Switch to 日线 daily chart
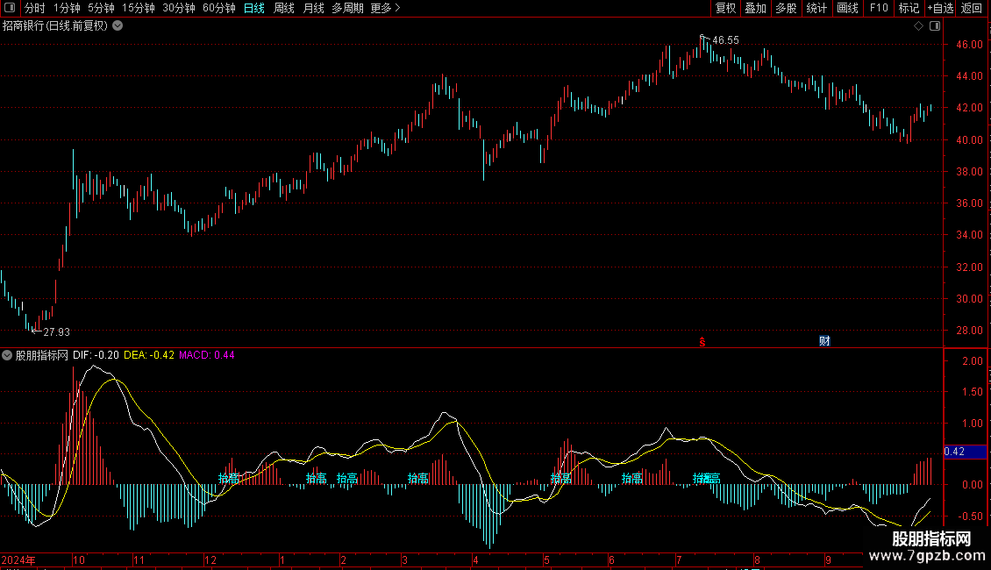991x570 pixels. point(254,8)
